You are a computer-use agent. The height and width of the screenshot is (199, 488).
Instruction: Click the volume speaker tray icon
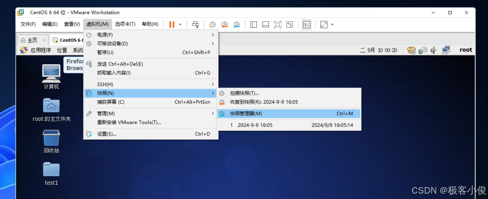point(434,50)
